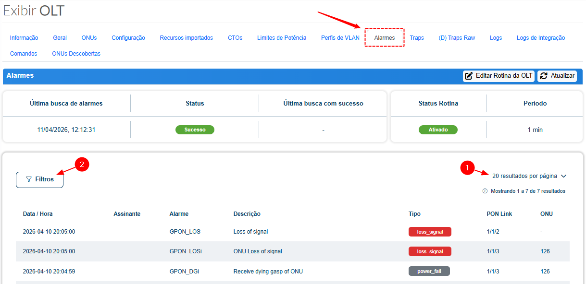
Task: Select the Alarmes tab
Action: tap(385, 38)
